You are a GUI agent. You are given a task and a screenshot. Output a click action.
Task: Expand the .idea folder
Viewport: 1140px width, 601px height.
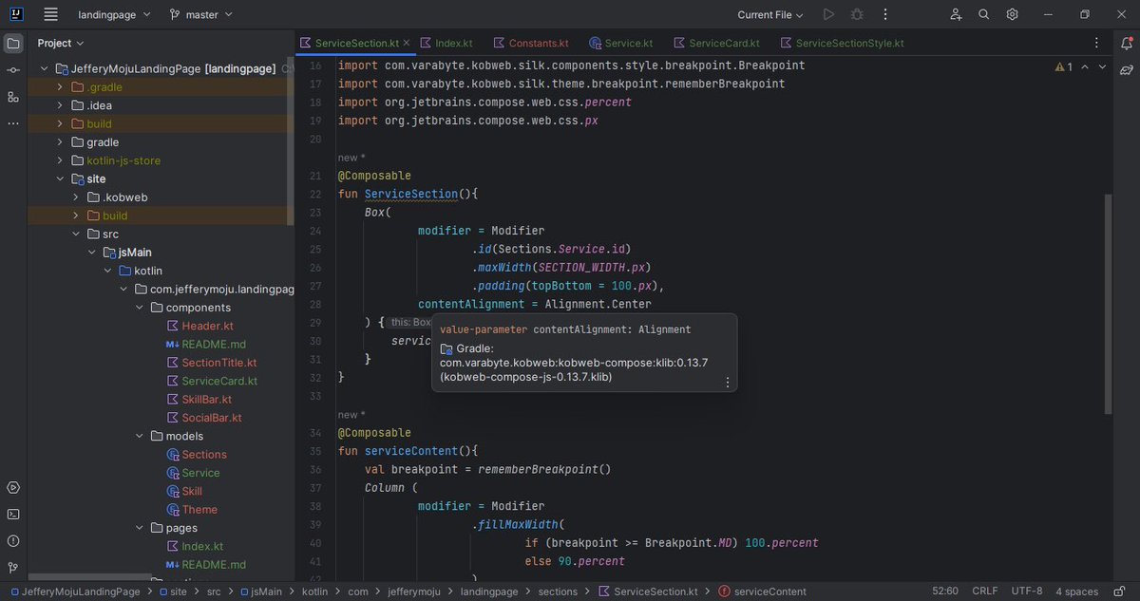click(x=61, y=105)
